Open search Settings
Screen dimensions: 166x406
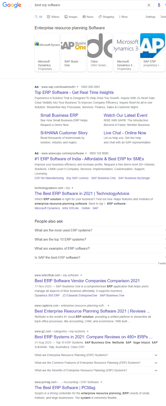click(151, 17)
